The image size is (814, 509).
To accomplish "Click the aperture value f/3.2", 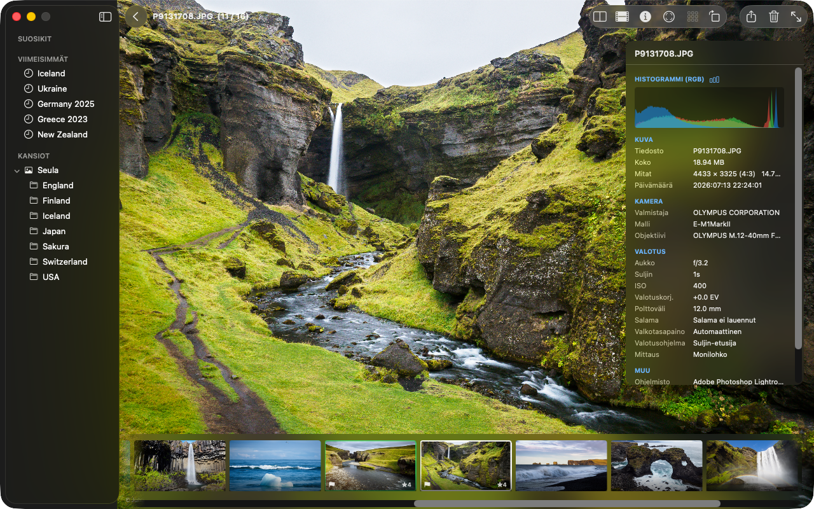I will [x=701, y=263].
